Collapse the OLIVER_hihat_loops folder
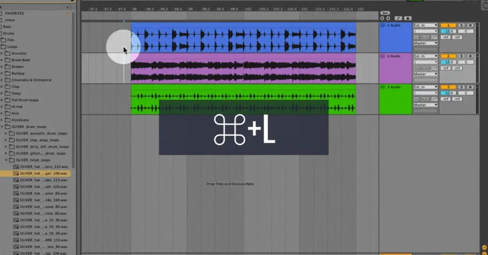The image size is (488, 255). click(6, 160)
